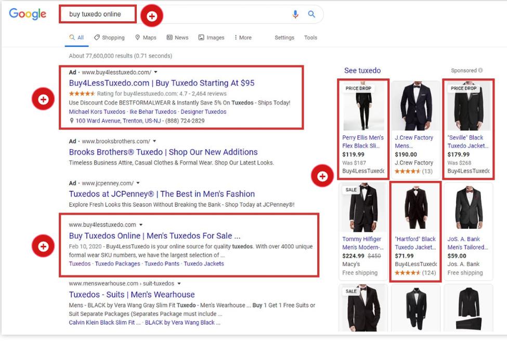Open JoS. A. Bank Men's Tailored title link
The width and height of the screenshot is (507, 343).
point(468,243)
